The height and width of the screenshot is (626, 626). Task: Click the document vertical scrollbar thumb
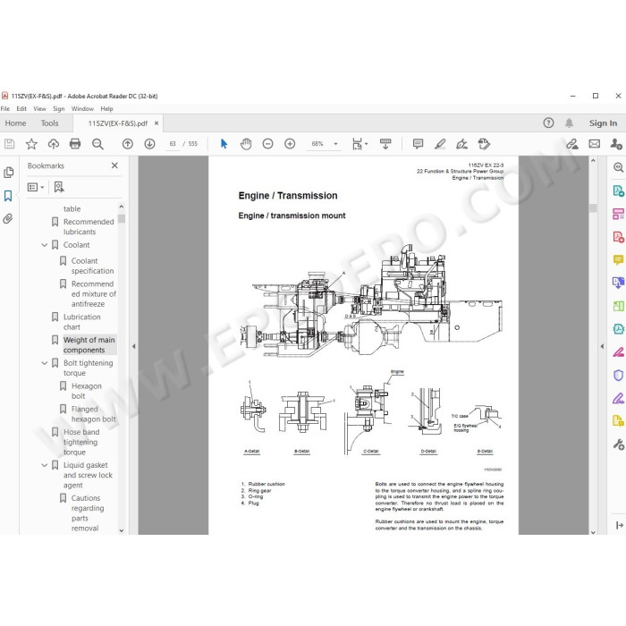[593, 207]
